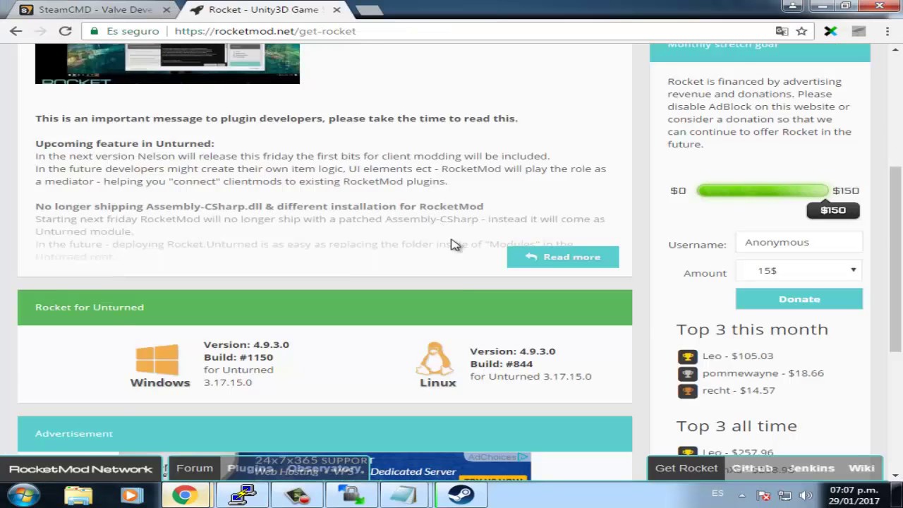Click the translate page icon in address bar
Viewport: 903px width, 508px height.
click(782, 31)
